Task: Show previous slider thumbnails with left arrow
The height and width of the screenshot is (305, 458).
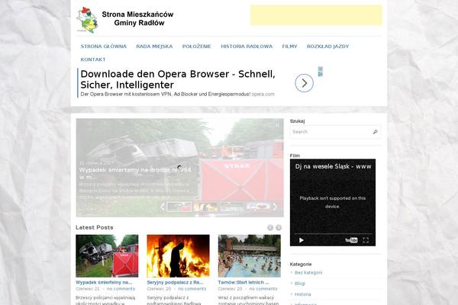Action: [163, 207]
